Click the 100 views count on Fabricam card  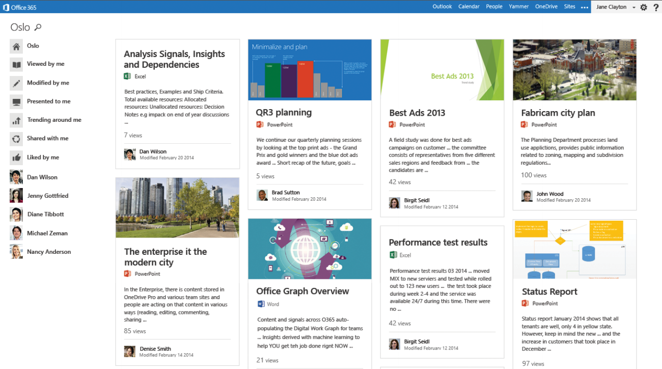tap(534, 175)
